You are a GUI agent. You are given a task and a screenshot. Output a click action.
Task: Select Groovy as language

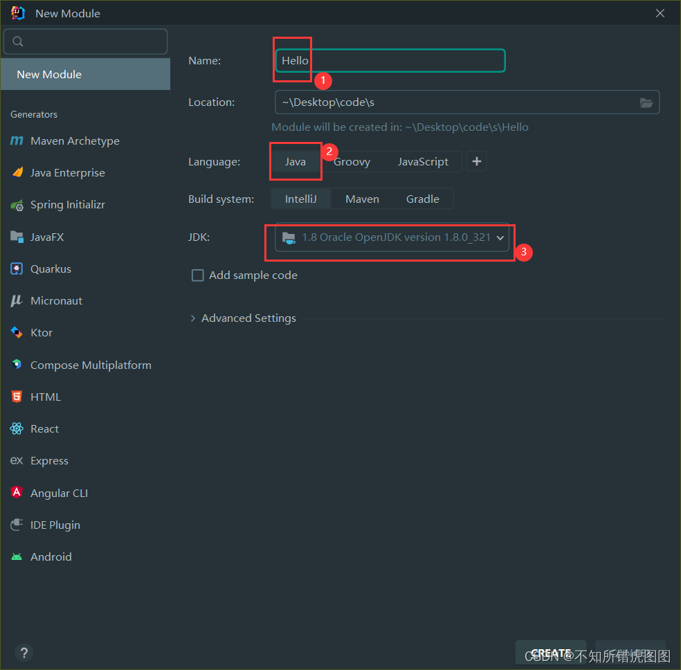352,161
